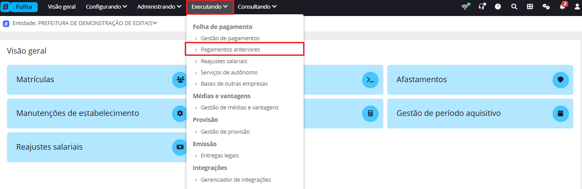Click the shield icon on Afastamentos card

(560, 80)
